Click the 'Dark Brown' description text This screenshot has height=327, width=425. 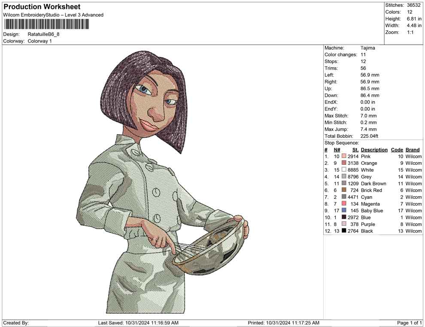coord(373,183)
